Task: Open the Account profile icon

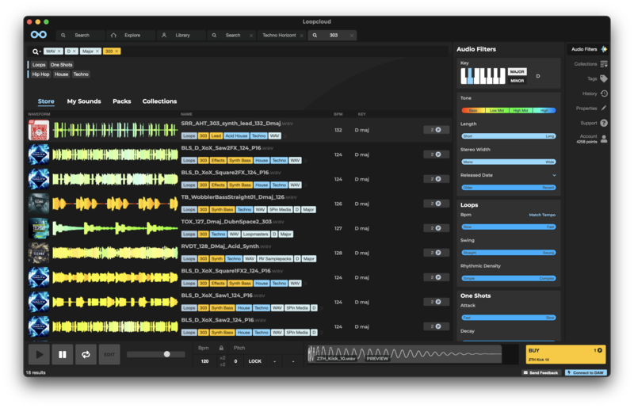Action: (604, 139)
